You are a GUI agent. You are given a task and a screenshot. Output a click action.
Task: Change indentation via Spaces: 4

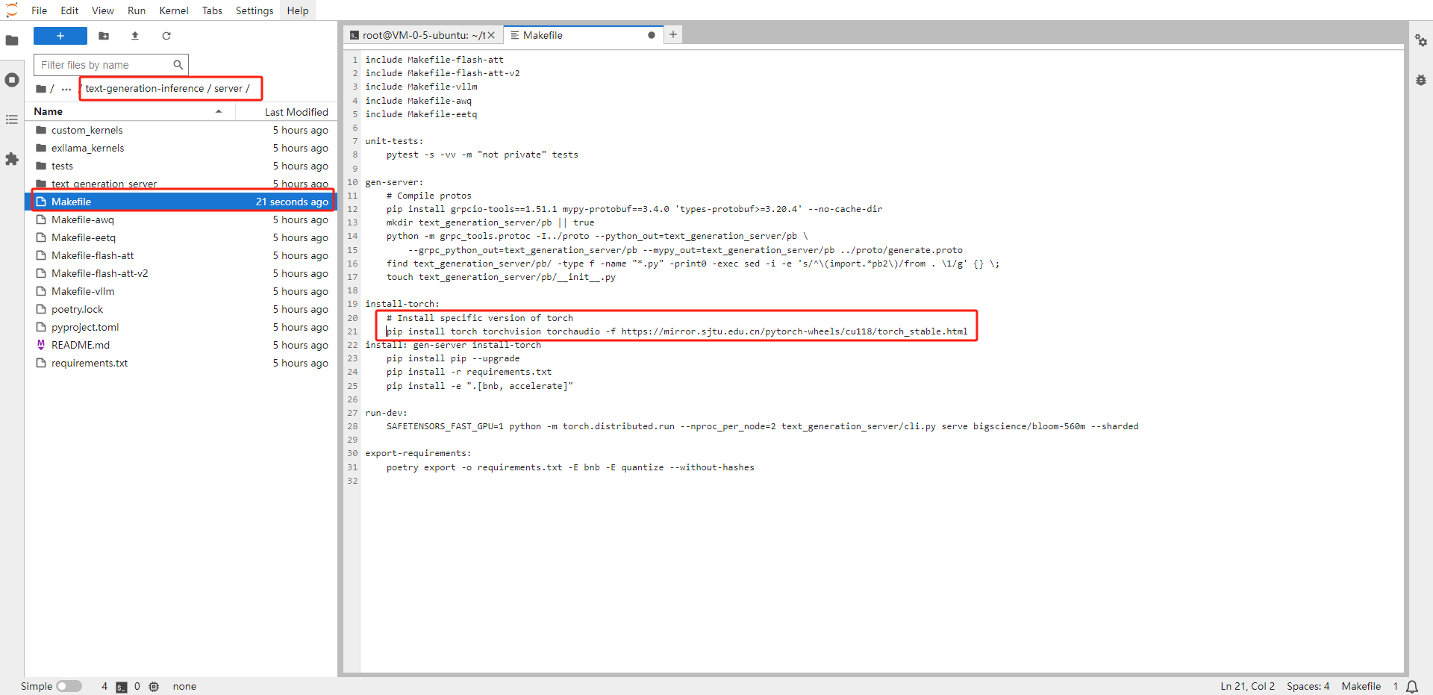point(1308,686)
